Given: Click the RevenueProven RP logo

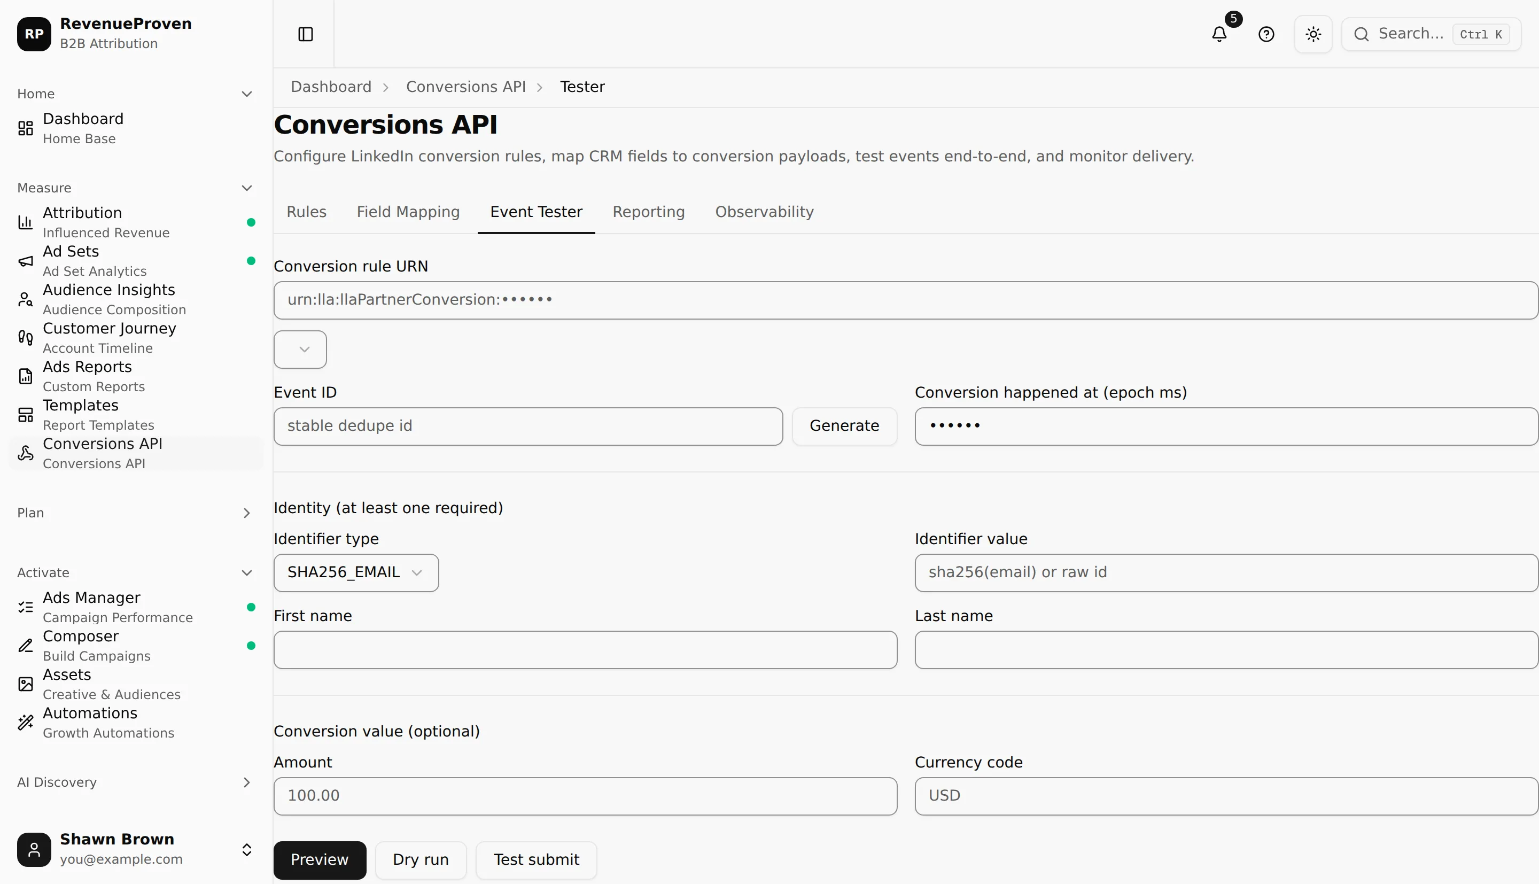Looking at the screenshot, I should coord(34,34).
